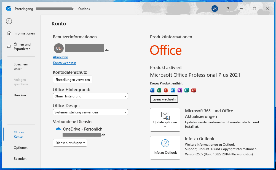Click the Excel app icon
This screenshot has height=170, width=276.
159,90
